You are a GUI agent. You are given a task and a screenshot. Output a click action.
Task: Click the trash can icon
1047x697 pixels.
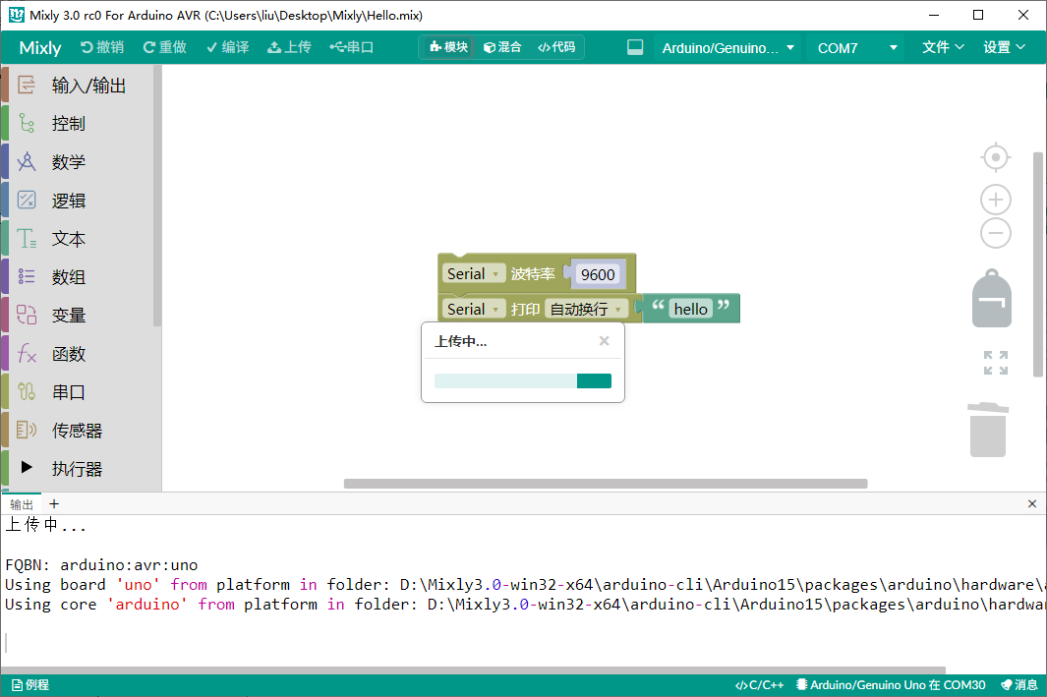988,430
